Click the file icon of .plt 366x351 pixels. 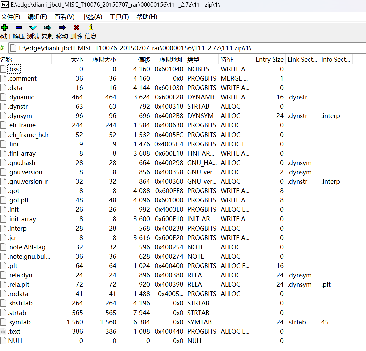[3, 266]
